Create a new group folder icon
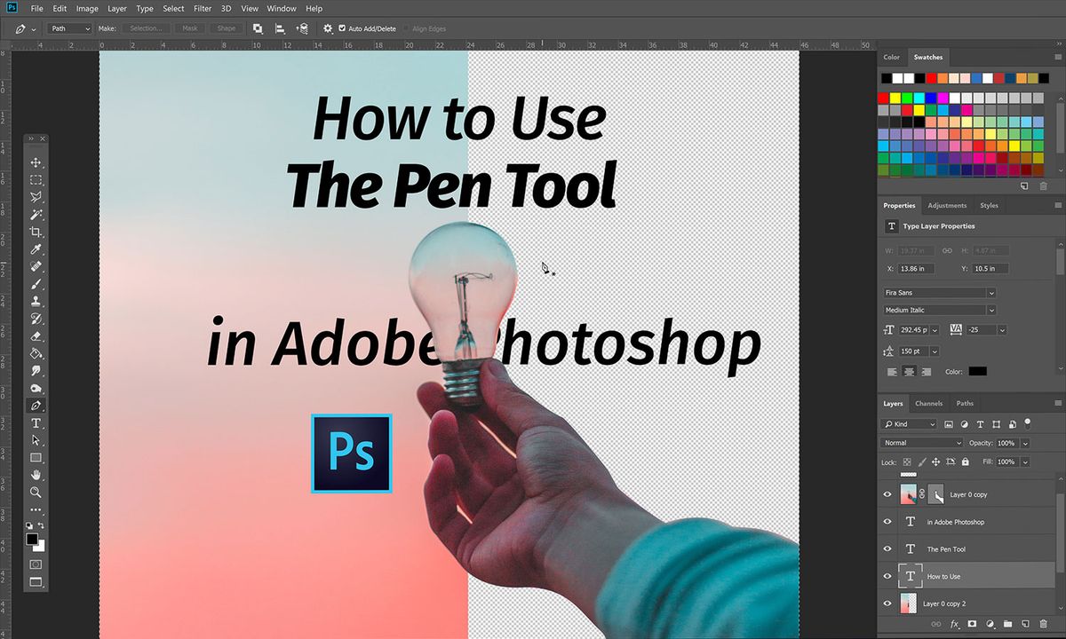The image size is (1066, 639). 1007,625
